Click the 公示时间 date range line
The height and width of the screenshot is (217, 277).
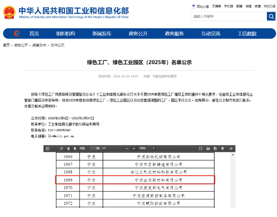(63, 118)
